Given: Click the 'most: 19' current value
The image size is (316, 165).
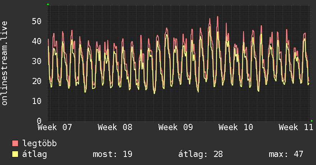Looking at the screenshot, I should pyautogui.click(x=112, y=154).
